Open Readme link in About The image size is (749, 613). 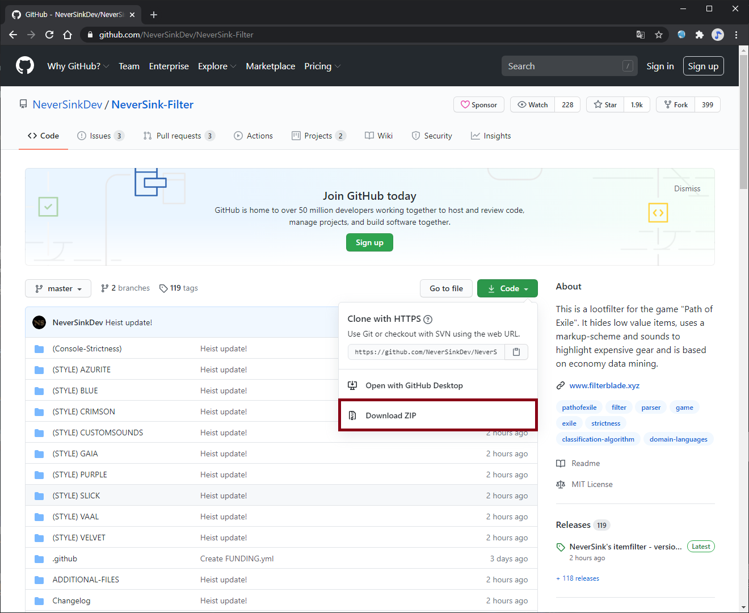point(586,463)
